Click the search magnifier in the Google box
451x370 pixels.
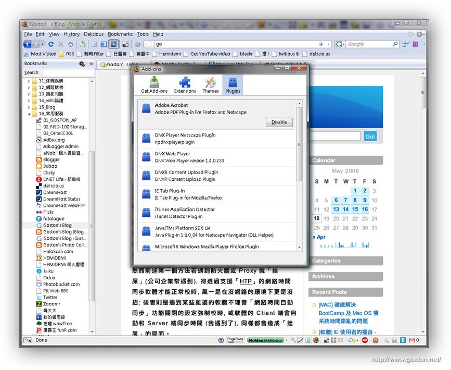point(395,44)
